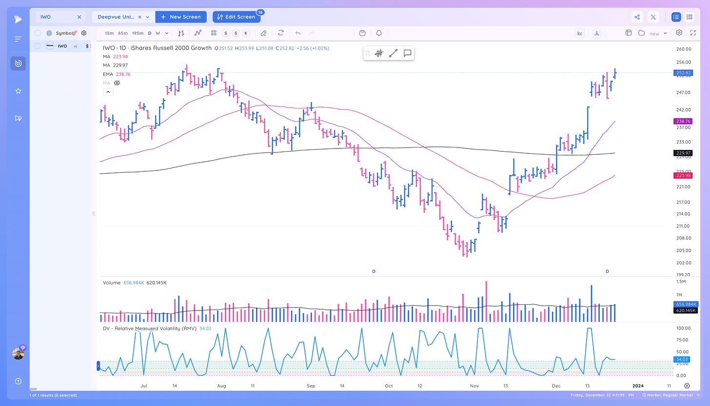Toggle the second S circle button
Screen dimensions: 710x406
click(236, 33)
